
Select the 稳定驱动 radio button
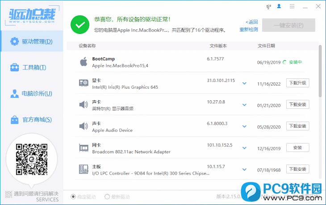tap(73, 197)
